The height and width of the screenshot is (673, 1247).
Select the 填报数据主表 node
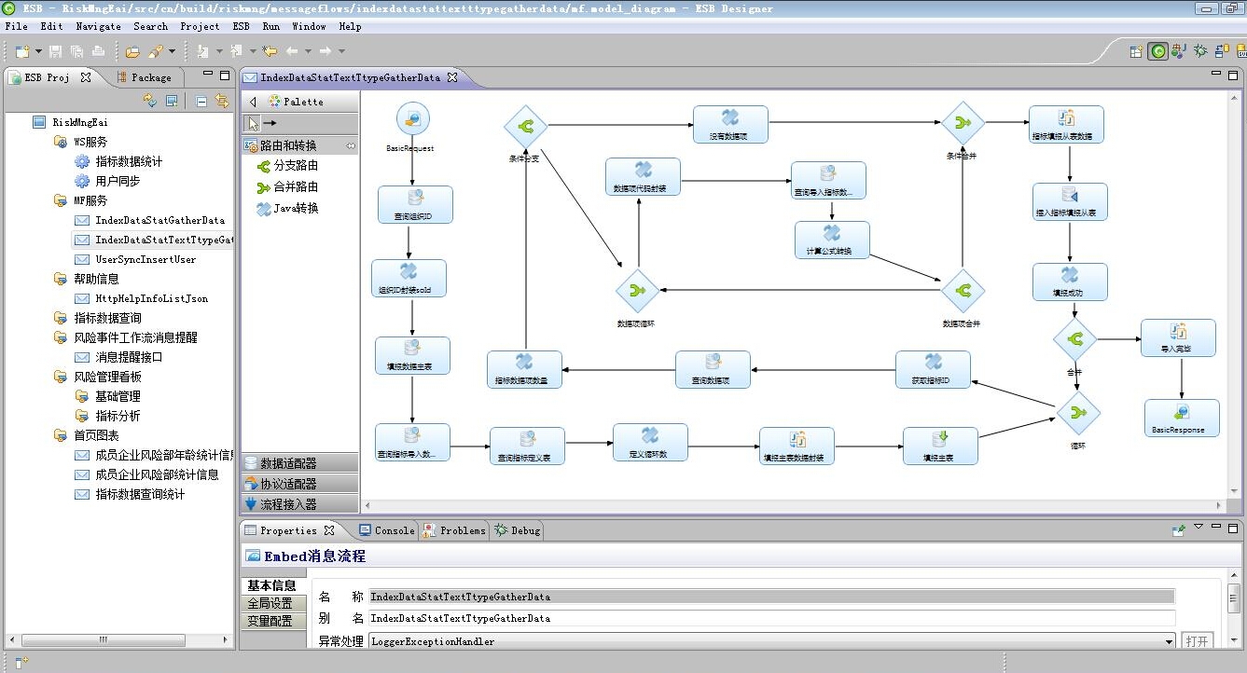[412, 355]
